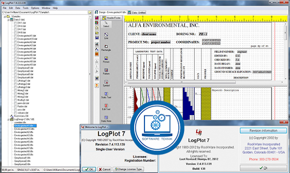Click the Revision Information button
Viewport: 290px width, 173px height.
[x=263, y=130]
